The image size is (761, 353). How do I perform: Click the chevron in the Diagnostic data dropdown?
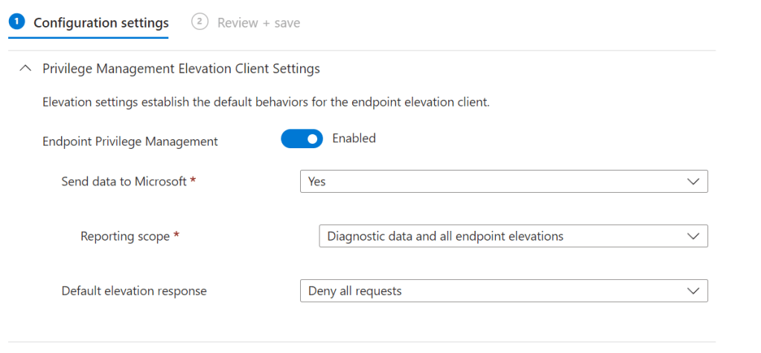coord(692,236)
